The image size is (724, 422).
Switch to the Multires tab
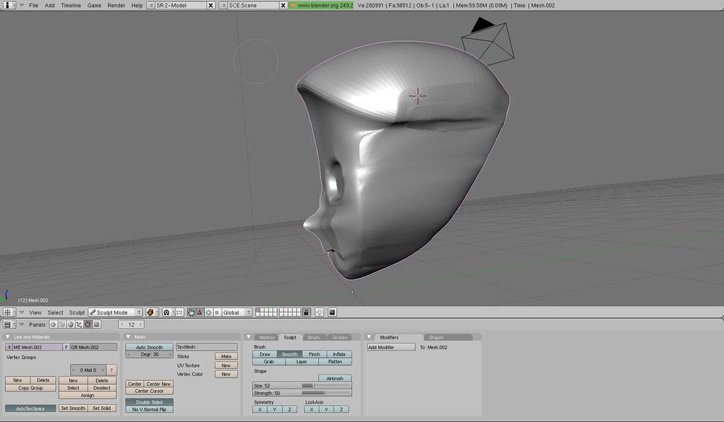(x=267, y=337)
